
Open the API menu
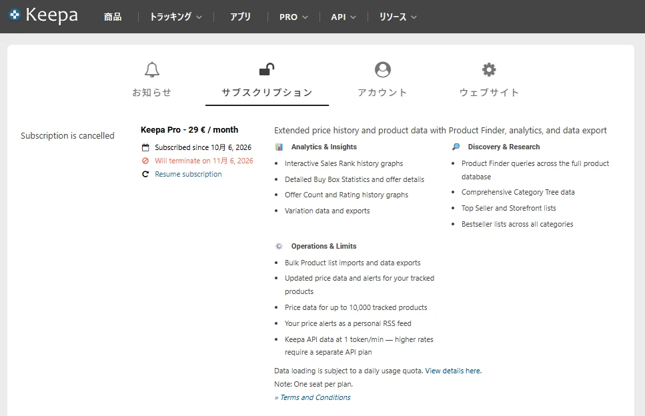click(338, 17)
